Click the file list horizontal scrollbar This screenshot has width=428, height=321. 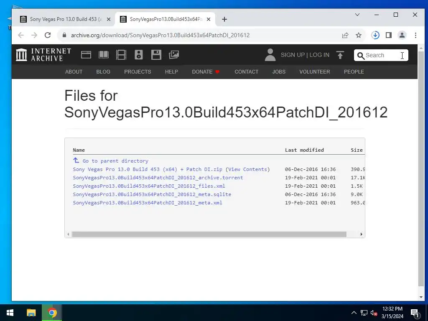(209, 234)
